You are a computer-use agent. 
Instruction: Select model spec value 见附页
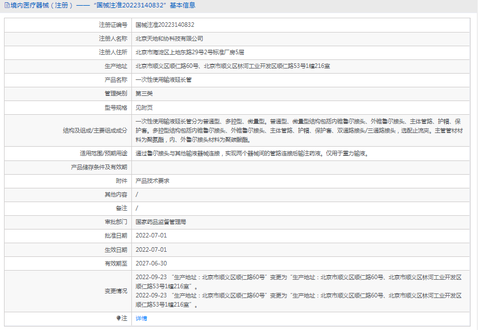144,107
